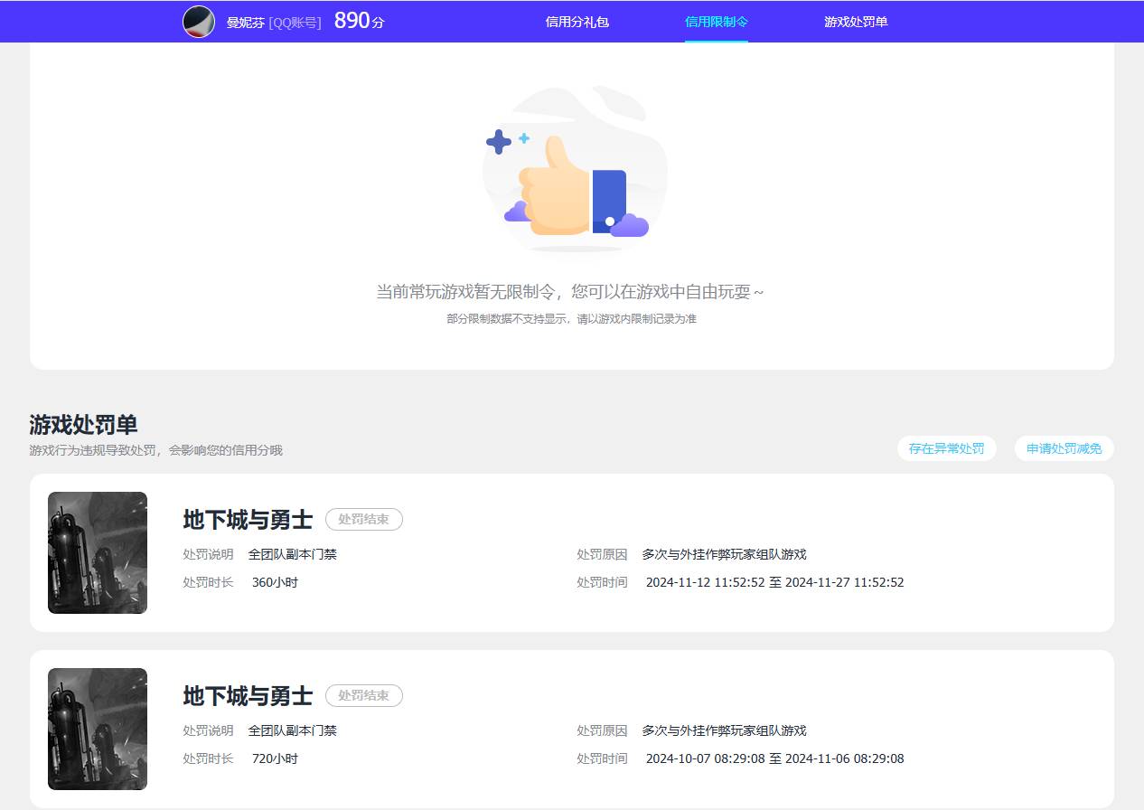This screenshot has height=810, width=1144.
Task: Open the first 地下城与勇士 game title link
Action: coord(247,520)
